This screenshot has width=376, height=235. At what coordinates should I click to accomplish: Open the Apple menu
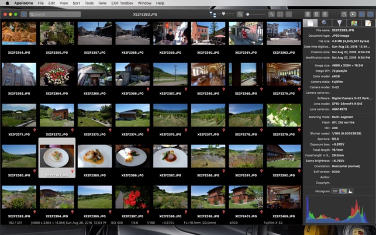pos(7,3)
